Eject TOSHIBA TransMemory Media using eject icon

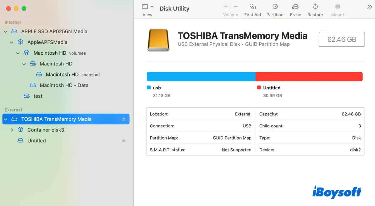click(x=124, y=119)
